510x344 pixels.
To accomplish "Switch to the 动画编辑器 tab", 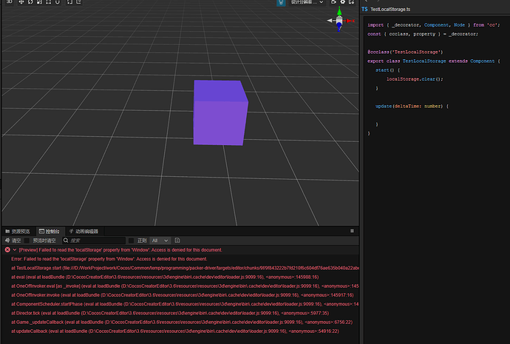I will coord(84,232).
